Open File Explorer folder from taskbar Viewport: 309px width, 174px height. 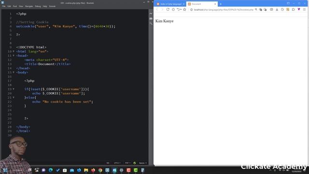click(x=86, y=170)
